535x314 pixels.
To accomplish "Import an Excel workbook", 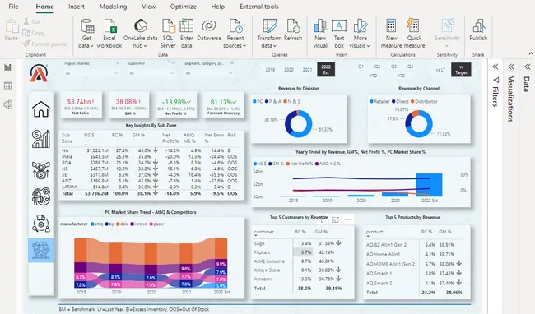I will pos(109,34).
